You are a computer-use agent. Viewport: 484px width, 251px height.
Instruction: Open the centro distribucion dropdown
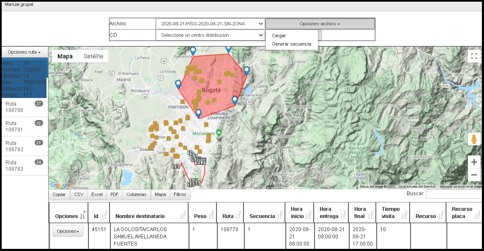tap(210, 35)
